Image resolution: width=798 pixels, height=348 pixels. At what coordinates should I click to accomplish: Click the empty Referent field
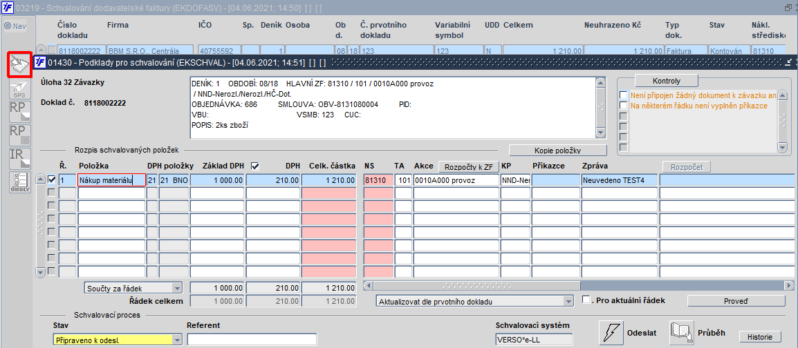click(x=252, y=339)
